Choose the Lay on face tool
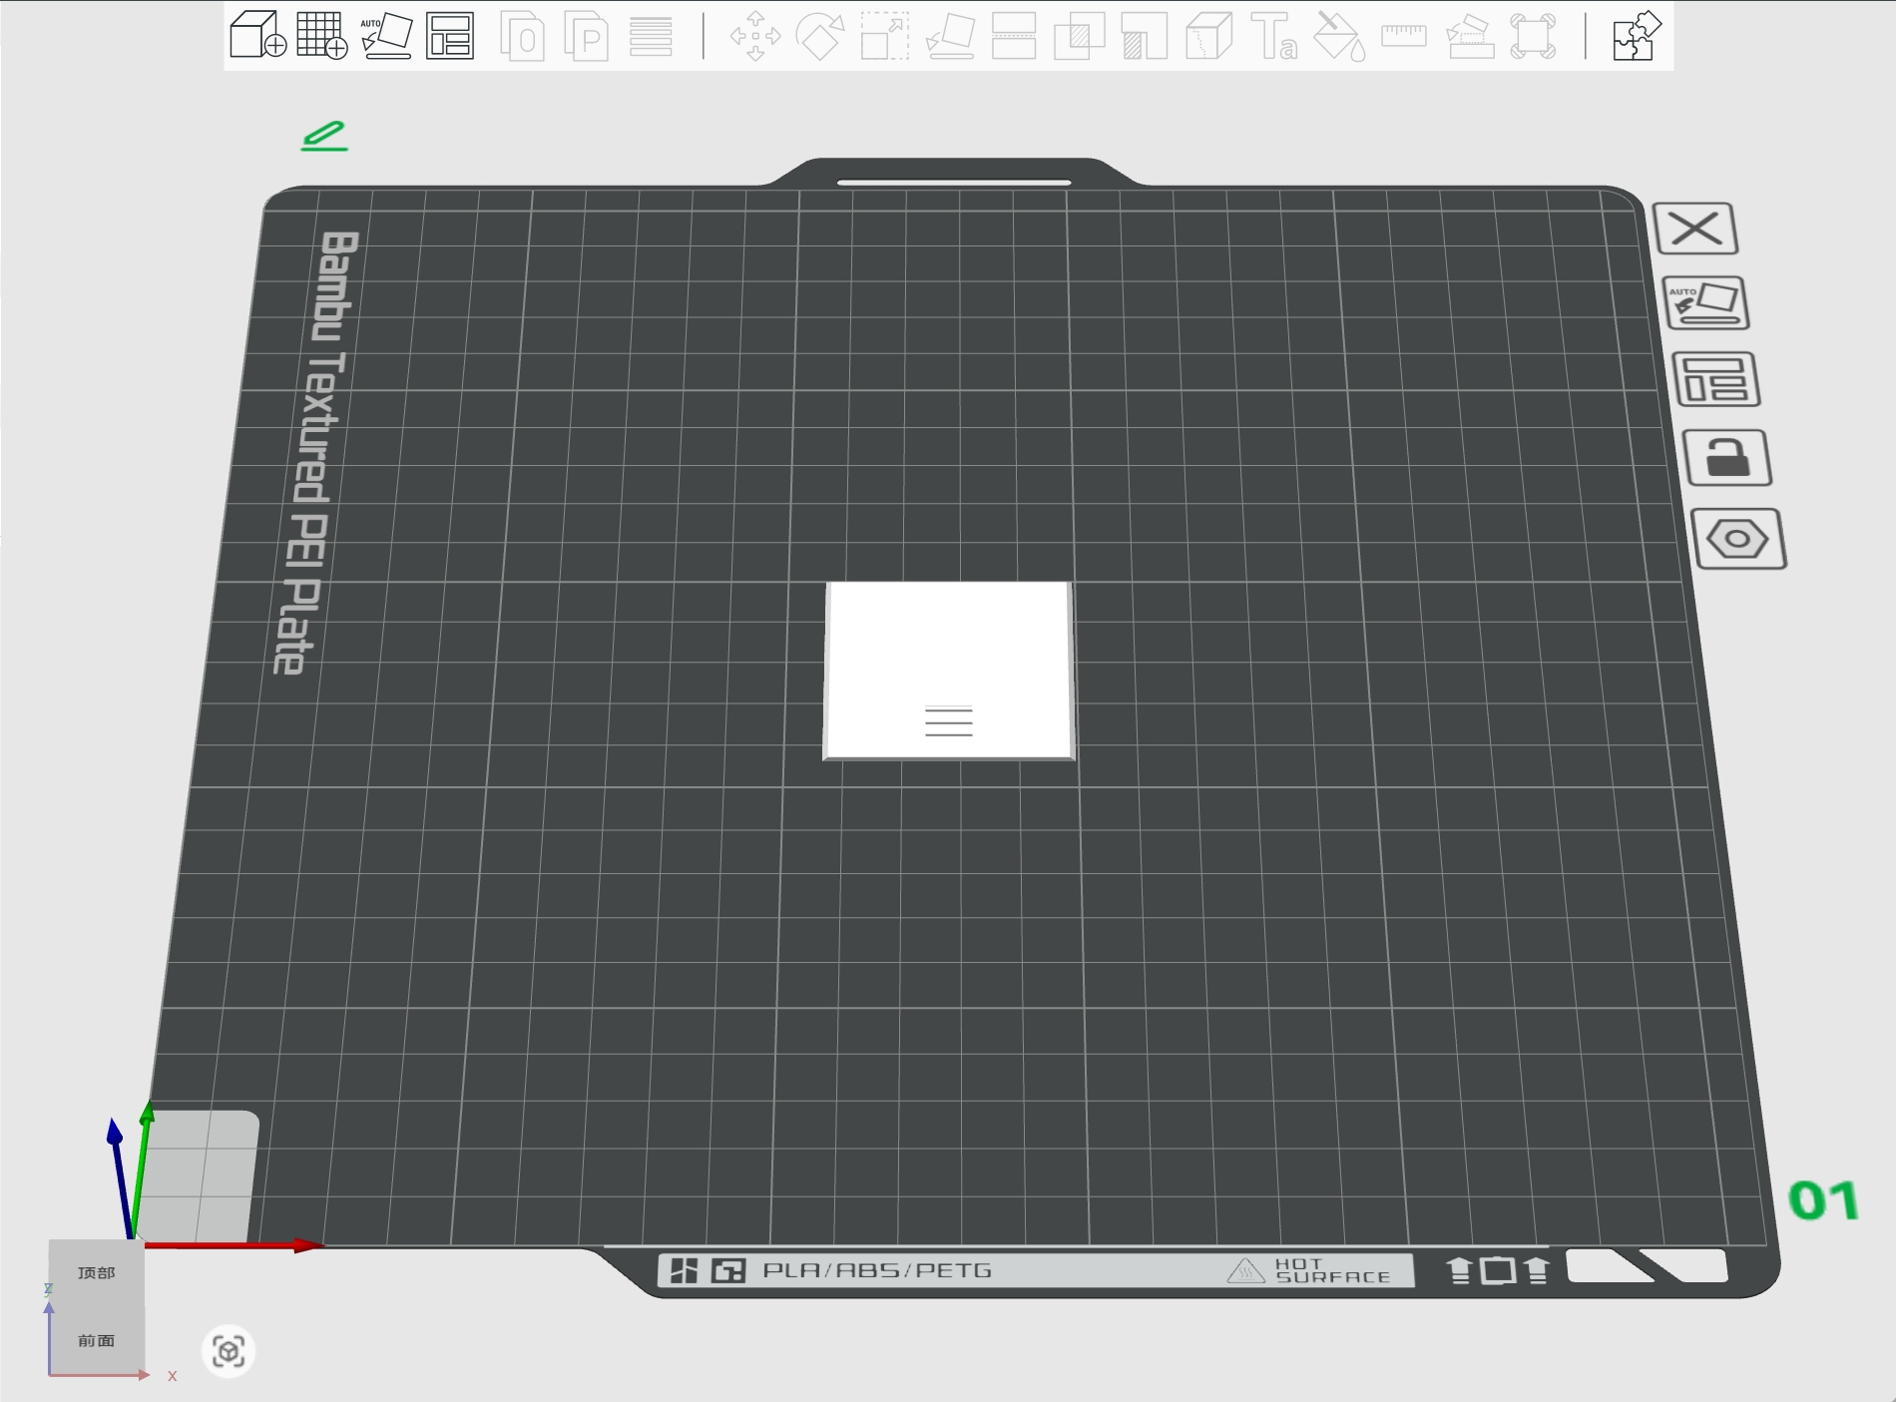Viewport: 1896px width, 1402px height. pyautogui.click(x=950, y=36)
